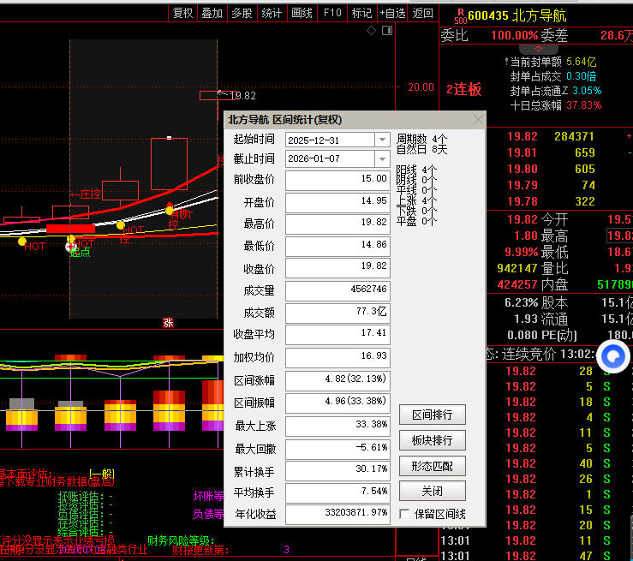
Task: Click the 板块排行 button
Action: click(x=433, y=440)
